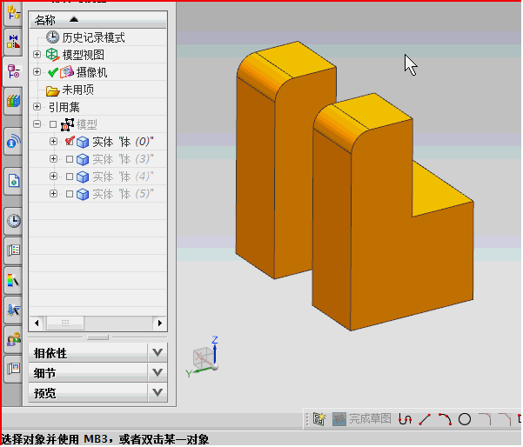Click the sketch creation icon in bottom toolbar

click(319, 419)
